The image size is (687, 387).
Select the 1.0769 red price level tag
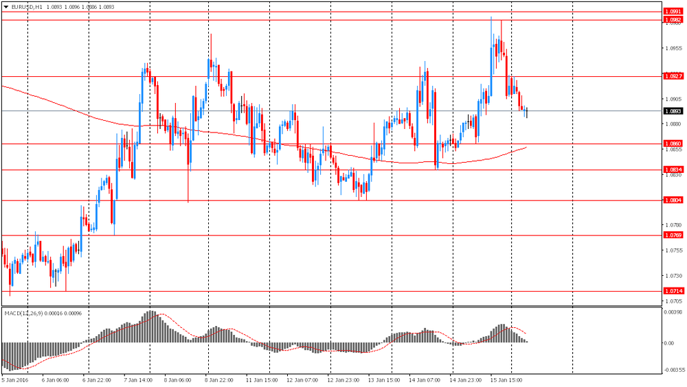pos(673,235)
